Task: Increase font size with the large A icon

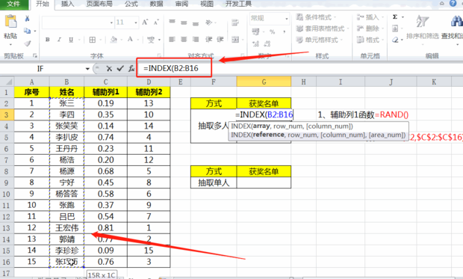Action: (145, 22)
